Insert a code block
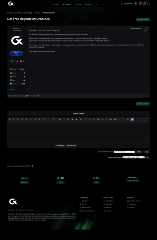 (x=102, y=119)
